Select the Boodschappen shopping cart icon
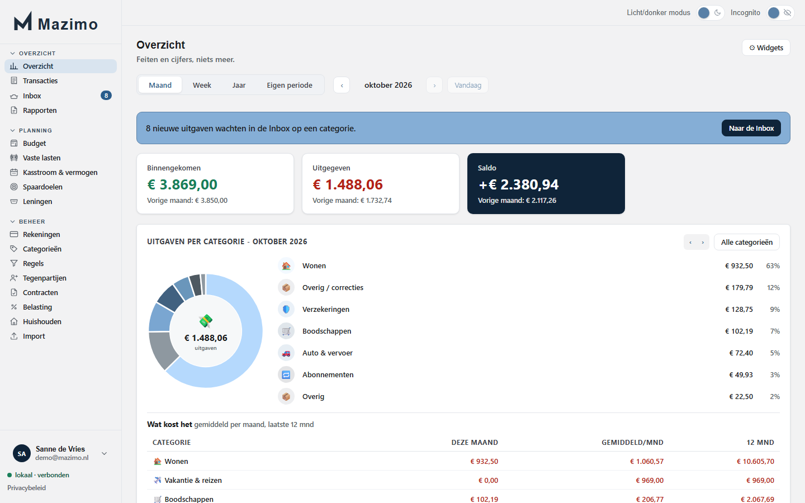 (x=286, y=331)
